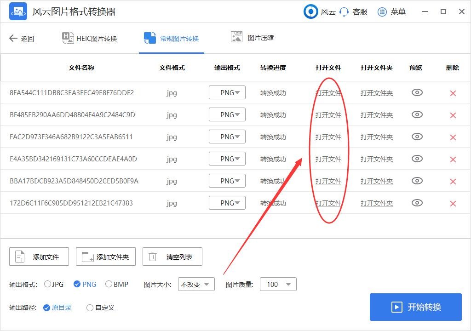The height and width of the screenshot is (331, 471).
Task: Switch to 图片压缩 tab
Action: (x=252, y=38)
